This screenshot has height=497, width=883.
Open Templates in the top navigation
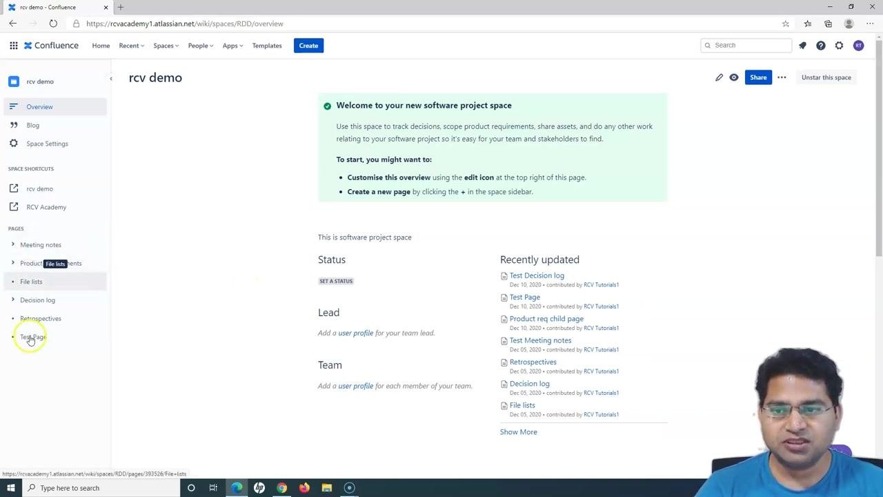click(x=267, y=46)
